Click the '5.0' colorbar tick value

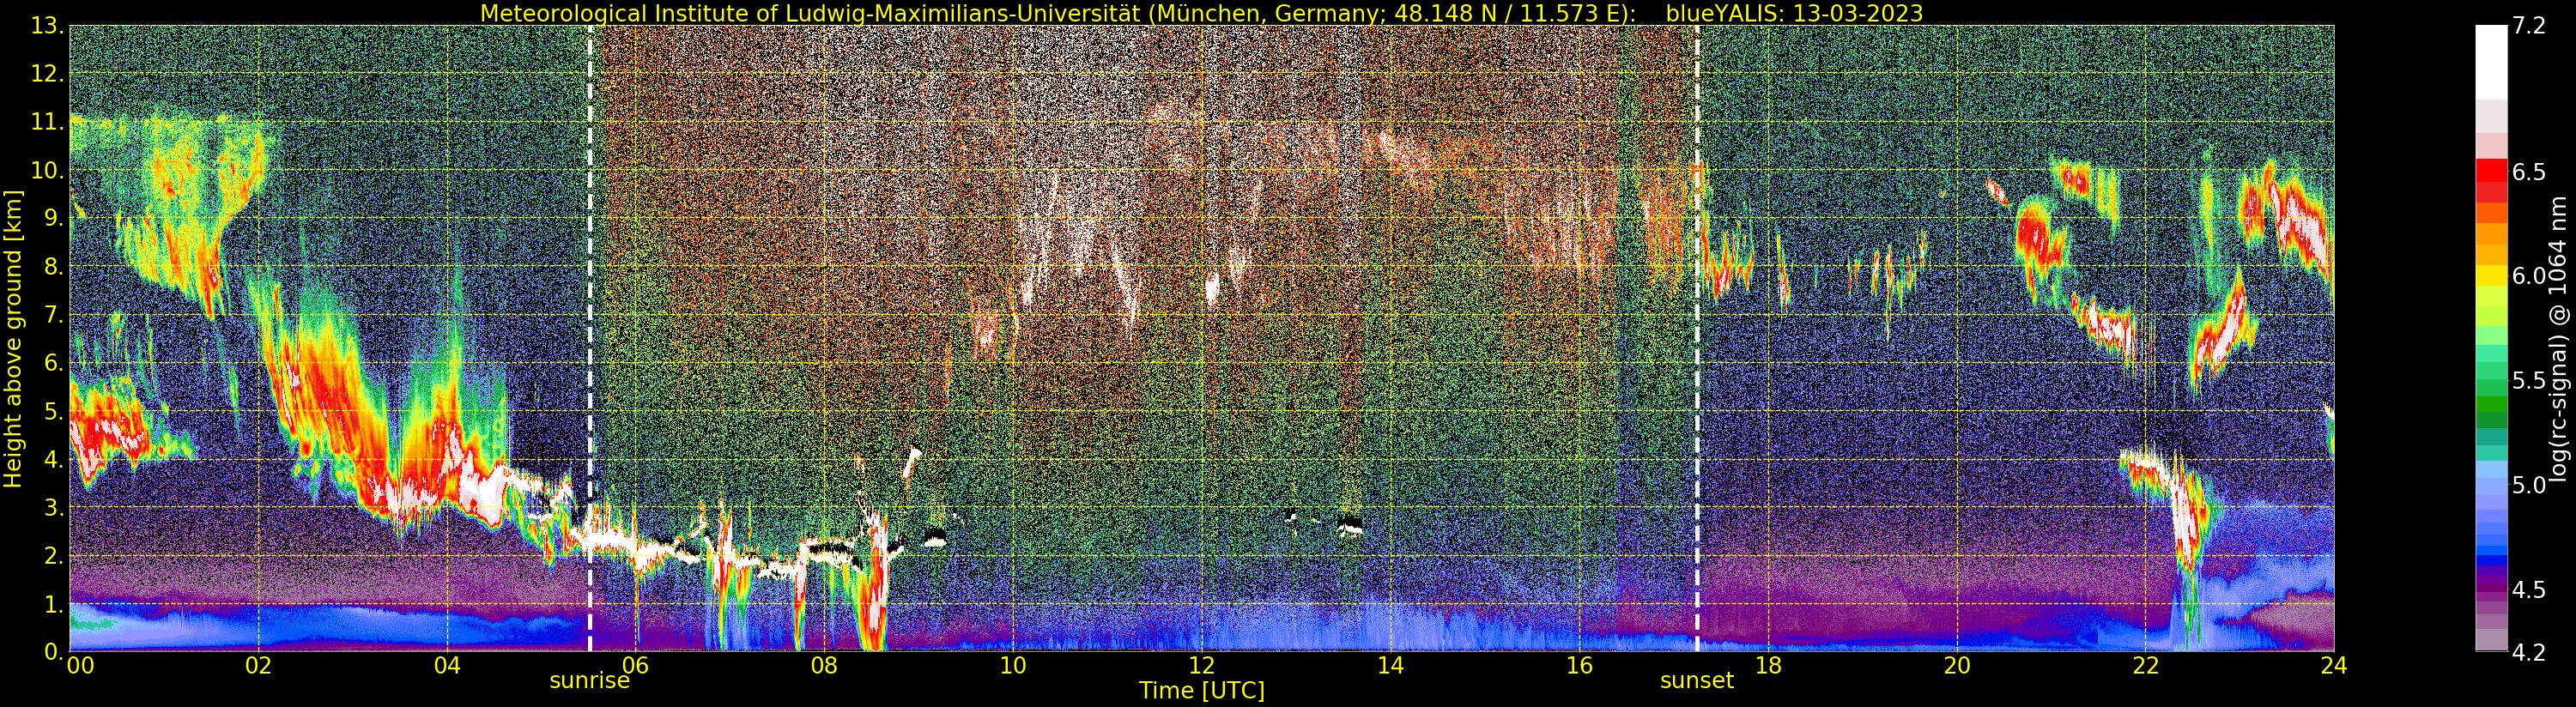[x=2528, y=485]
